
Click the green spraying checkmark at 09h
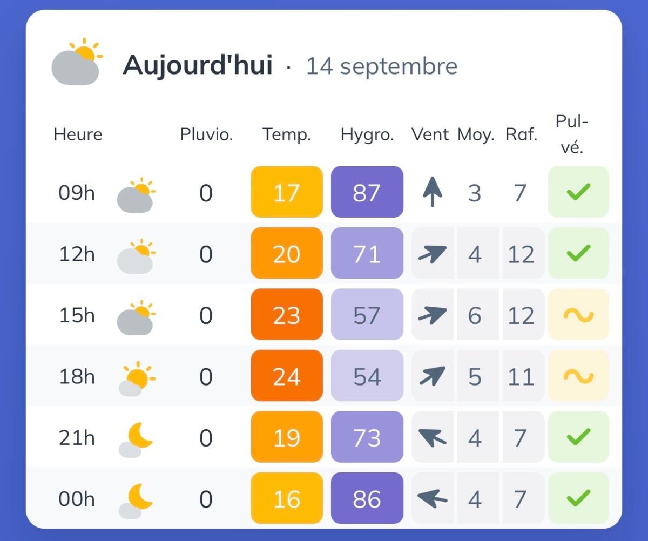(x=578, y=192)
